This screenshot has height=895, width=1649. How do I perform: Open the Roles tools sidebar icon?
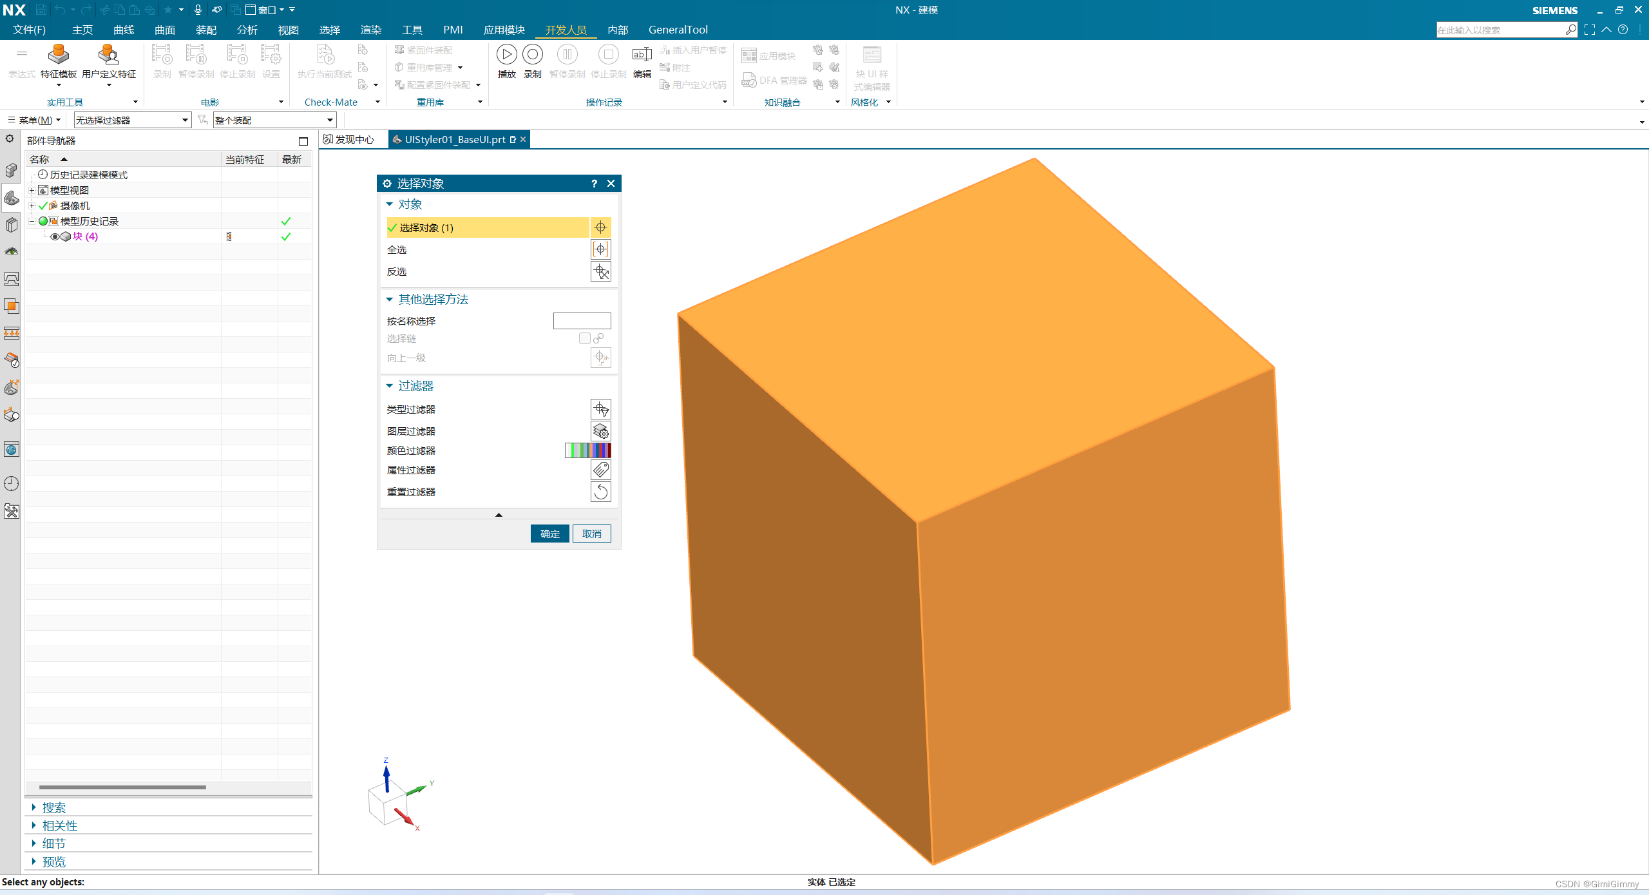12,512
